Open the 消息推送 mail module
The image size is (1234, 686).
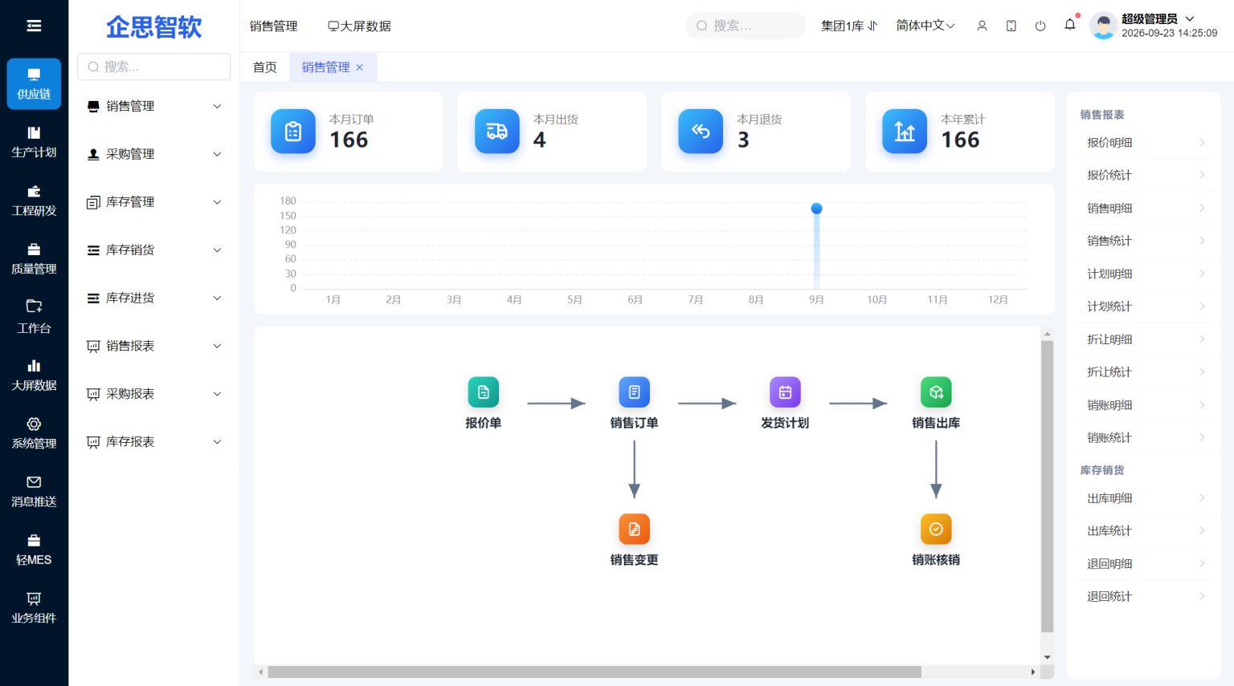pos(34,492)
